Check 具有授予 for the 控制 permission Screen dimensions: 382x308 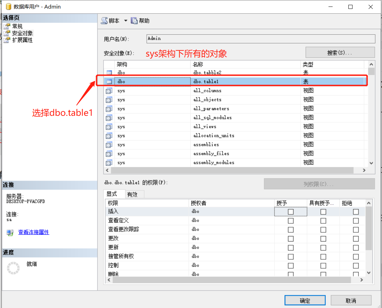(x=323, y=265)
